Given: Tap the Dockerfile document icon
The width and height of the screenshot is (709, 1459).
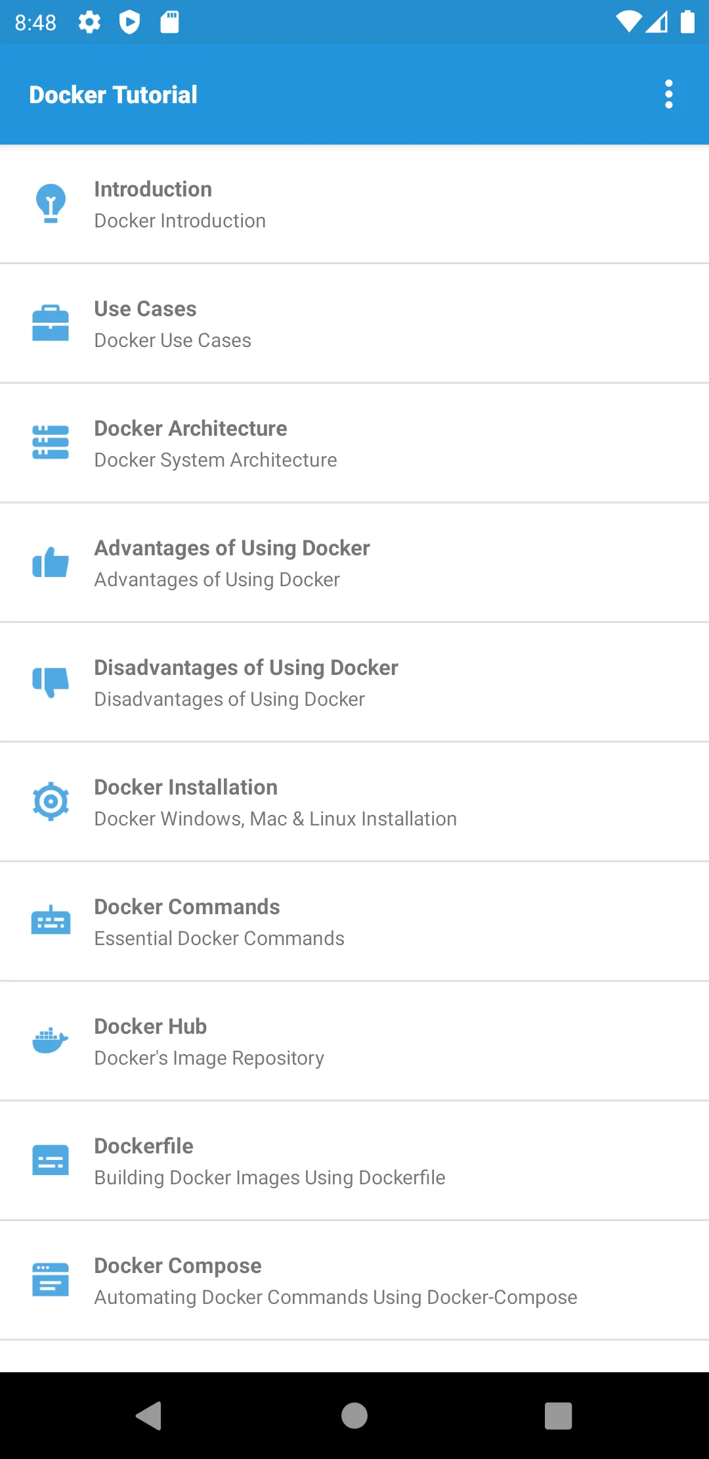Looking at the screenshot, I should pyautogui.click(x=51, y=1160).
